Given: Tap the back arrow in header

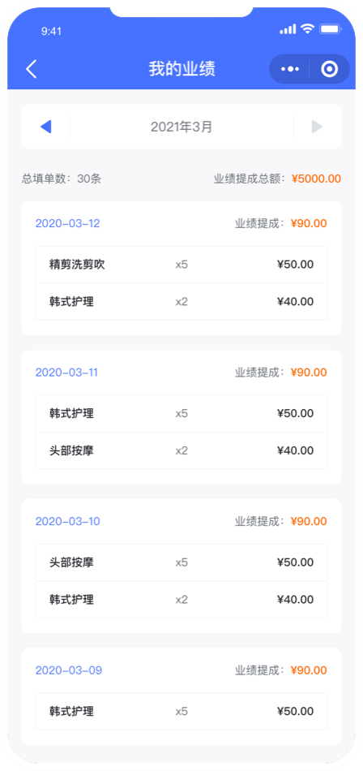Looking at the screenshot, I should (32, 69).
